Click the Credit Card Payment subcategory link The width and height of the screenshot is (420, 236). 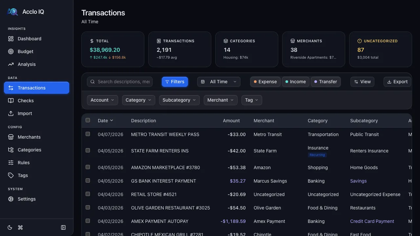(372, 221)
